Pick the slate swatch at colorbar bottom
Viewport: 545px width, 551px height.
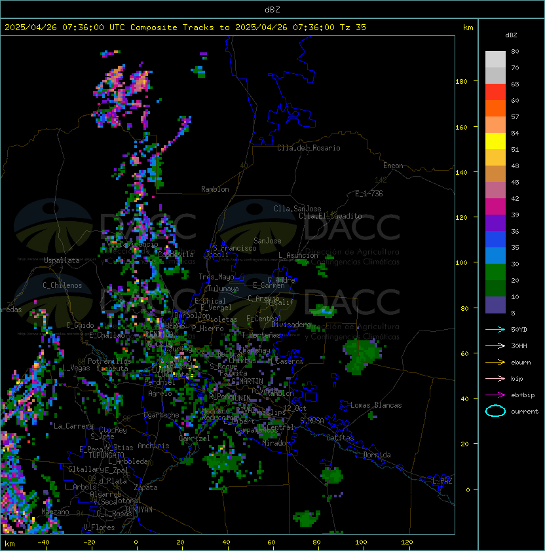[x=495, y=305]
